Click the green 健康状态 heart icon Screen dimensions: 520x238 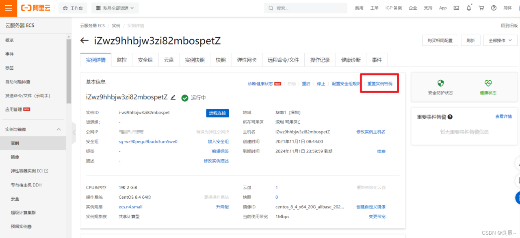(x=488, y=84)
